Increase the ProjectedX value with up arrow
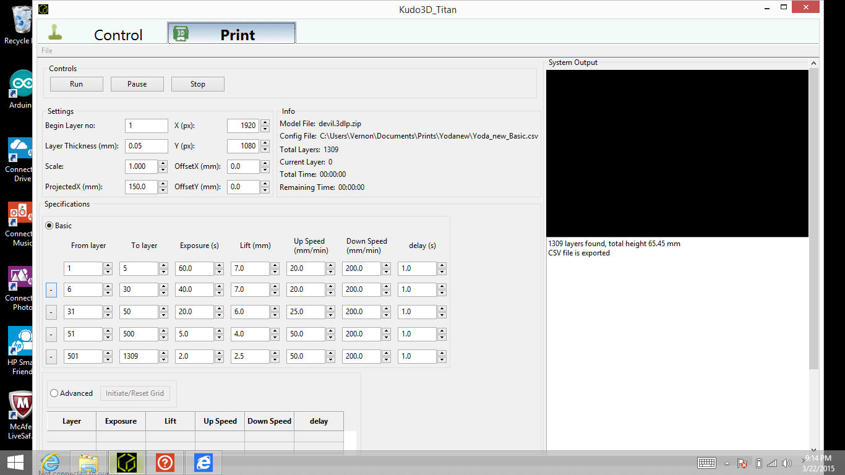The width and height of the screenshot is (845, 475). tap(163, 184)
